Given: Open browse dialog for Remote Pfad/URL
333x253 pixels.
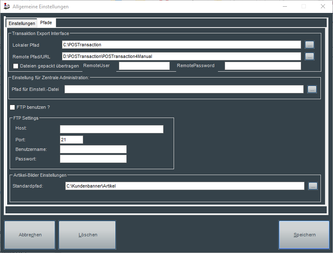Looking at the screenshot, I should click(x=309, y=56).
